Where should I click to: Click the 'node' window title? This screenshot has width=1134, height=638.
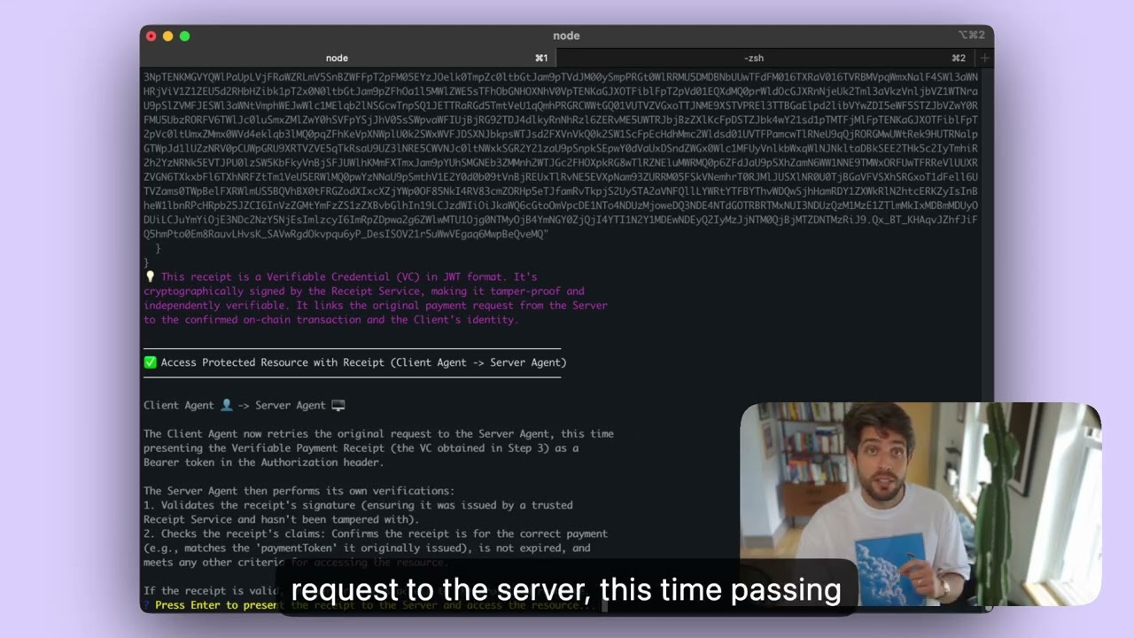[x=566, y=36]
